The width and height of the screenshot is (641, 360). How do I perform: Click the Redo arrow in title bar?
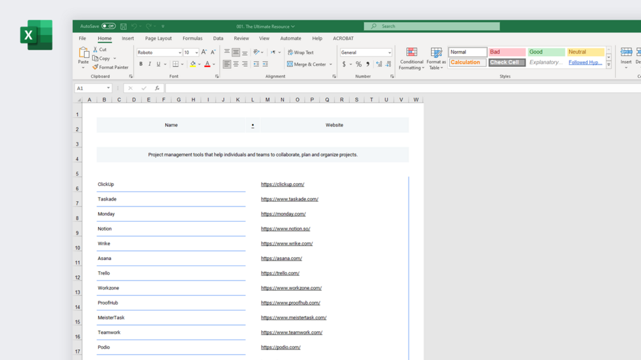coord(149,26)
